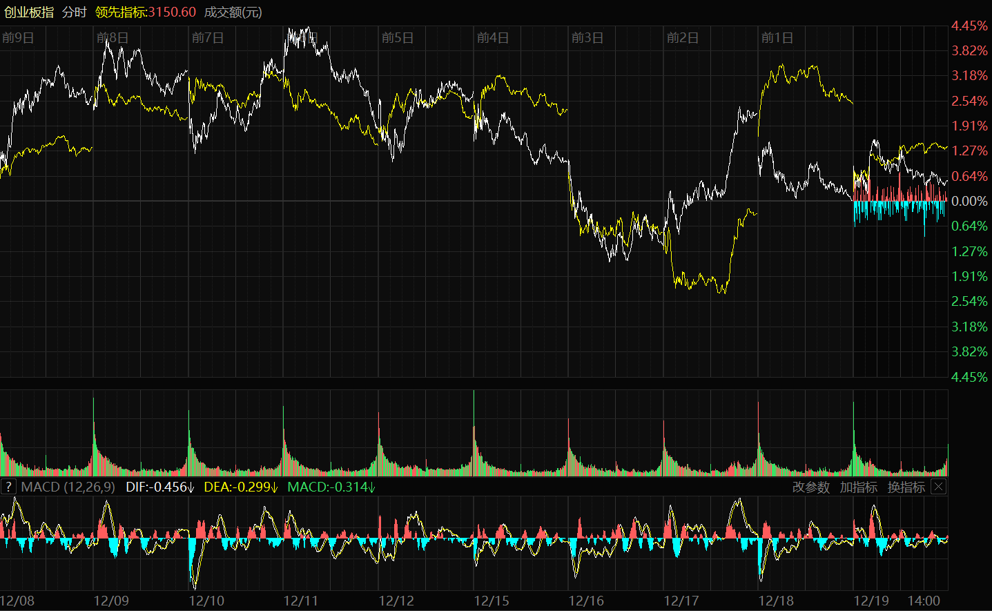Click the 12/10 date on the time axis
The image size is (992, 611).
tap(206, 601)
